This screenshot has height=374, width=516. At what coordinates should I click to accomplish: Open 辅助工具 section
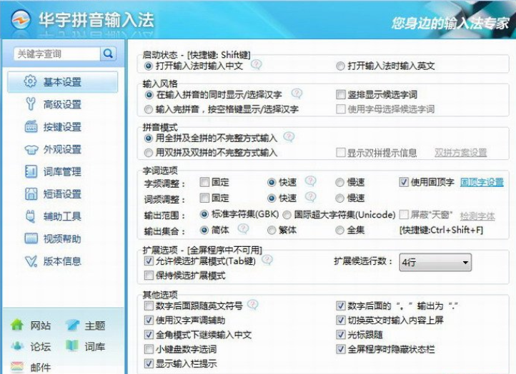pyautogui.click(x=62, y=216)
